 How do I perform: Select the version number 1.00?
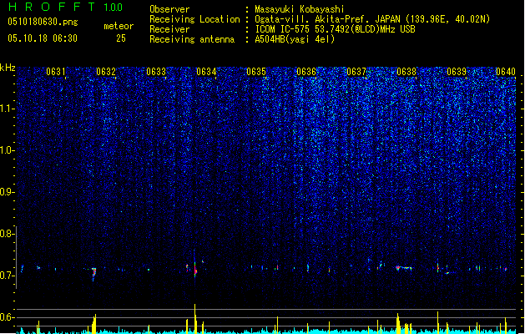(114, 8)
